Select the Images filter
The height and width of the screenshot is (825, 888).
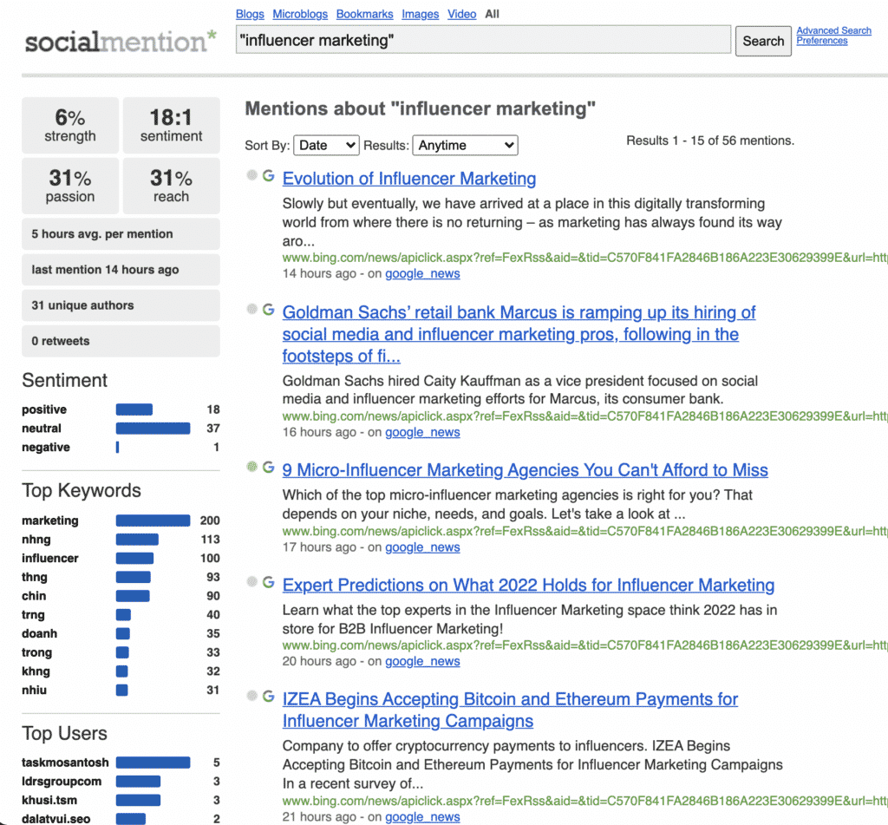click(421, 14)
